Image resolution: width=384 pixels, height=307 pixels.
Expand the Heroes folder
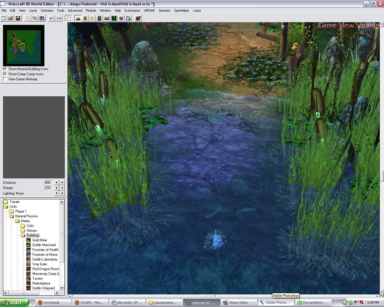pyautogui.click(x=23, y=231)
